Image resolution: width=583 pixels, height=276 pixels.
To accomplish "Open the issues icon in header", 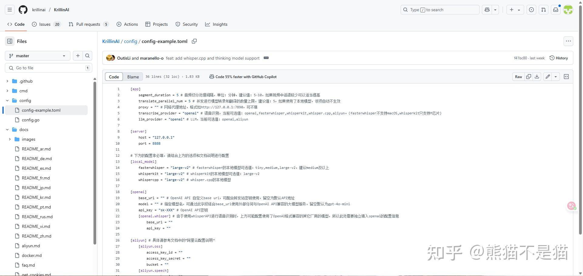I will [x=531, y=10].
